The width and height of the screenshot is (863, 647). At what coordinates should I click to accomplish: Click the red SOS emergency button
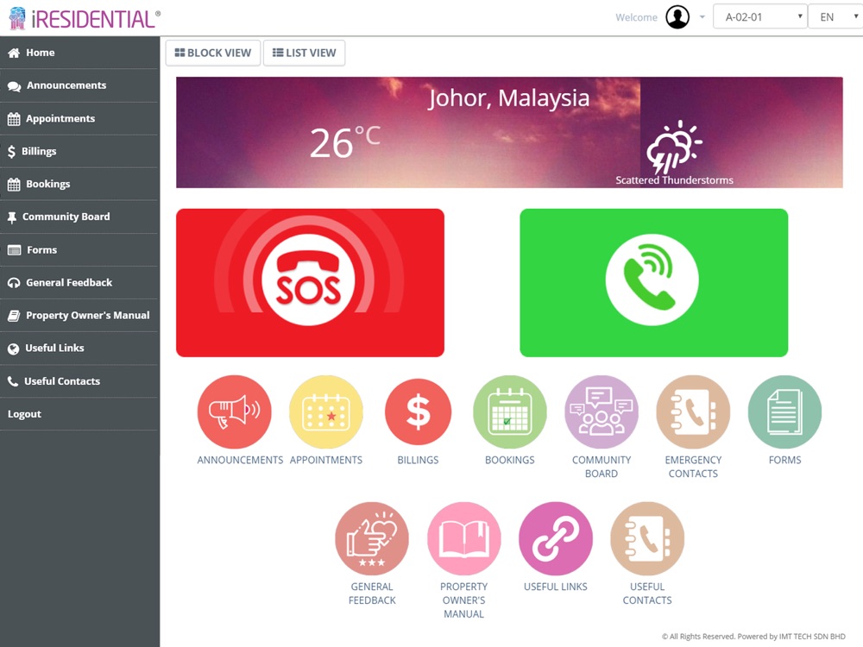click(310, 283)
